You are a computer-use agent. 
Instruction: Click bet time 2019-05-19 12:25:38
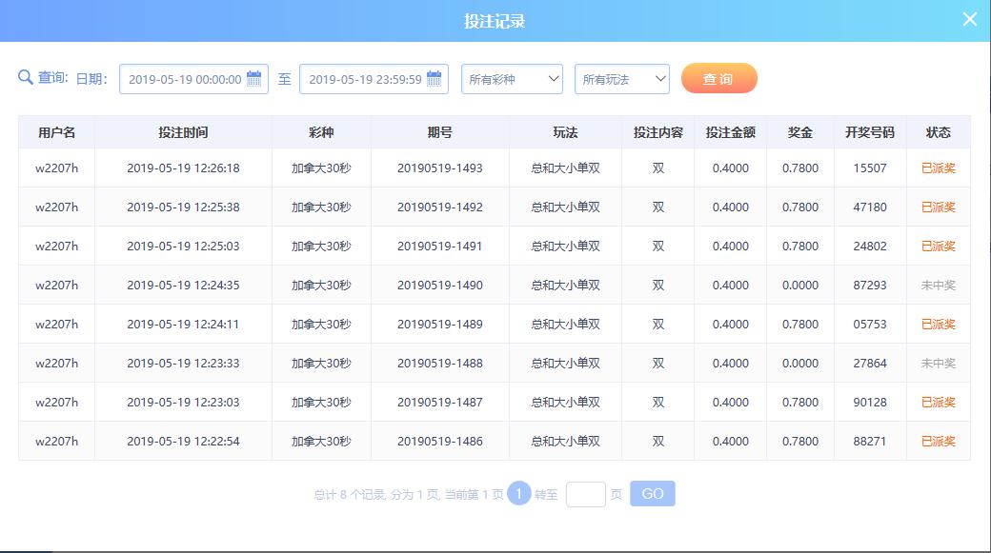[x=183, y=207]
